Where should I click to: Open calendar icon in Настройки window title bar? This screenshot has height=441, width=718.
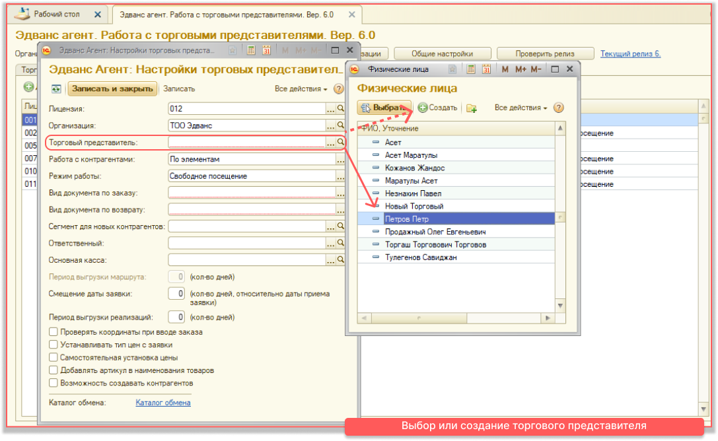pos(266,50)
